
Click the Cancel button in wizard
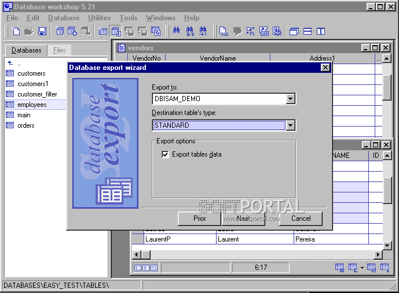pyautogui.click(x=301, y=218)
